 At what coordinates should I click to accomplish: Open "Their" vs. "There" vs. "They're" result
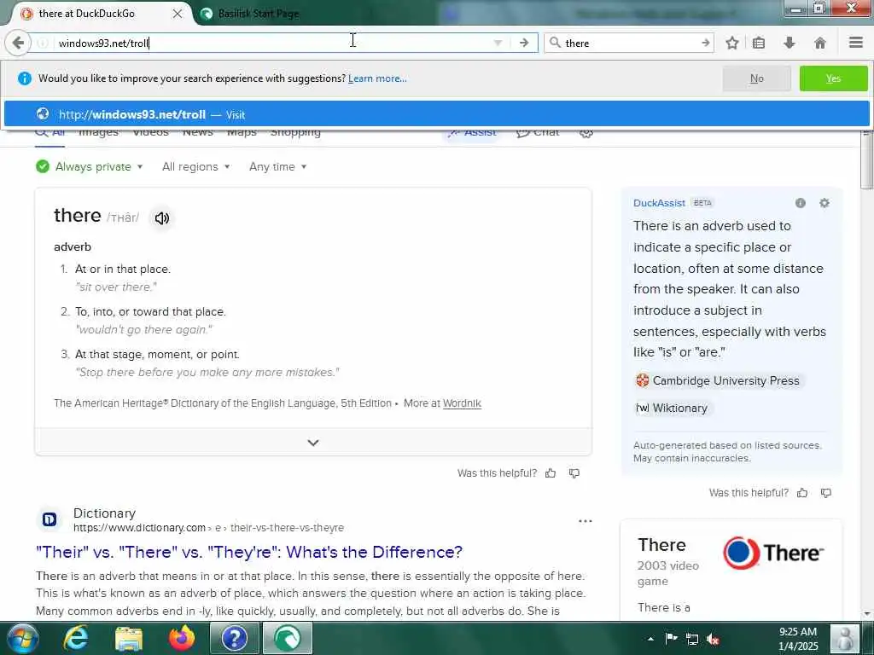pyautogui.click(x=249, y=552)
